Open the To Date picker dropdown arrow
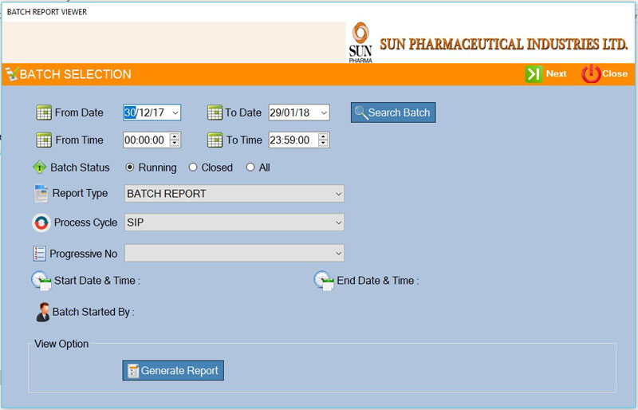 pyautogui.click(x=324, y=112)
